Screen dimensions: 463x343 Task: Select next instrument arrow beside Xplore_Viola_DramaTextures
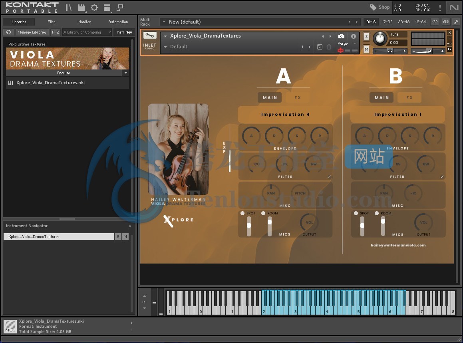pyautogui.click(x=330, y=36)
